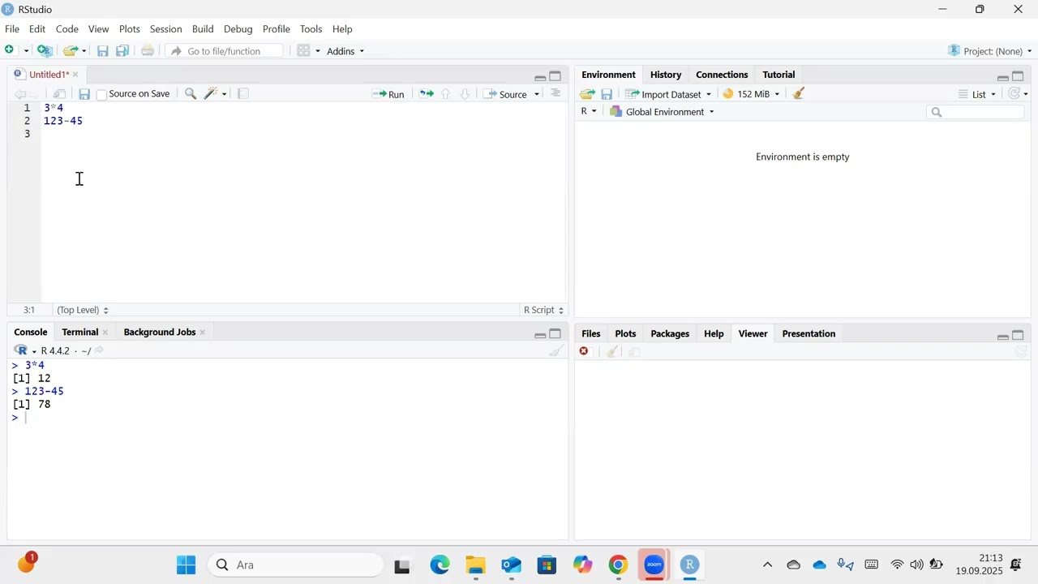Switch to the History tab
The image size is (1038, 584).
[x=666, y=75]
